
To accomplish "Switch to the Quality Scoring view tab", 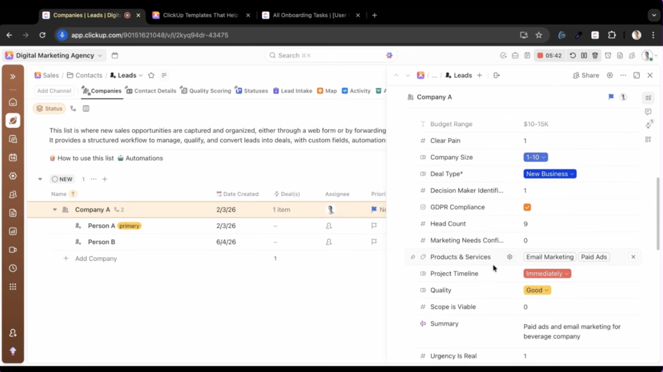I will click(206, 91).
